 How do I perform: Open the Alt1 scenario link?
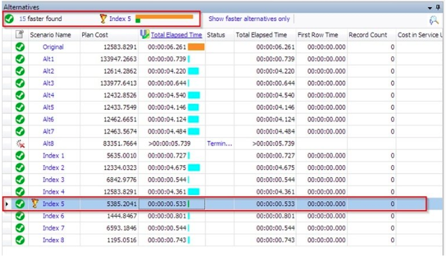pos(48,59)
